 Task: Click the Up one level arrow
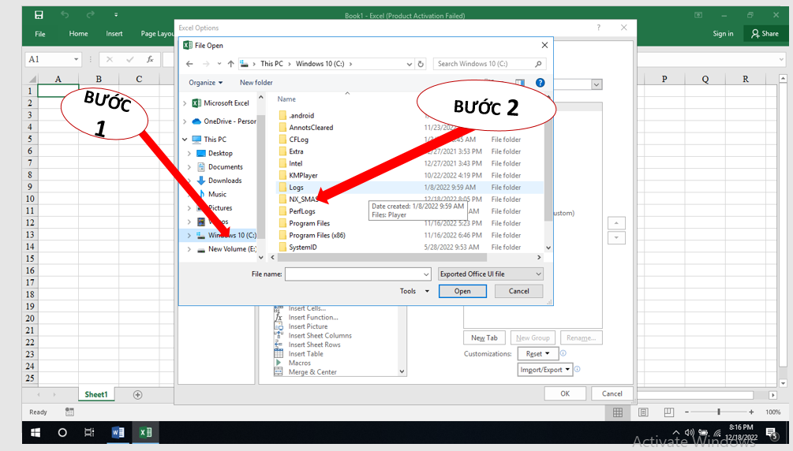point(230,64)
